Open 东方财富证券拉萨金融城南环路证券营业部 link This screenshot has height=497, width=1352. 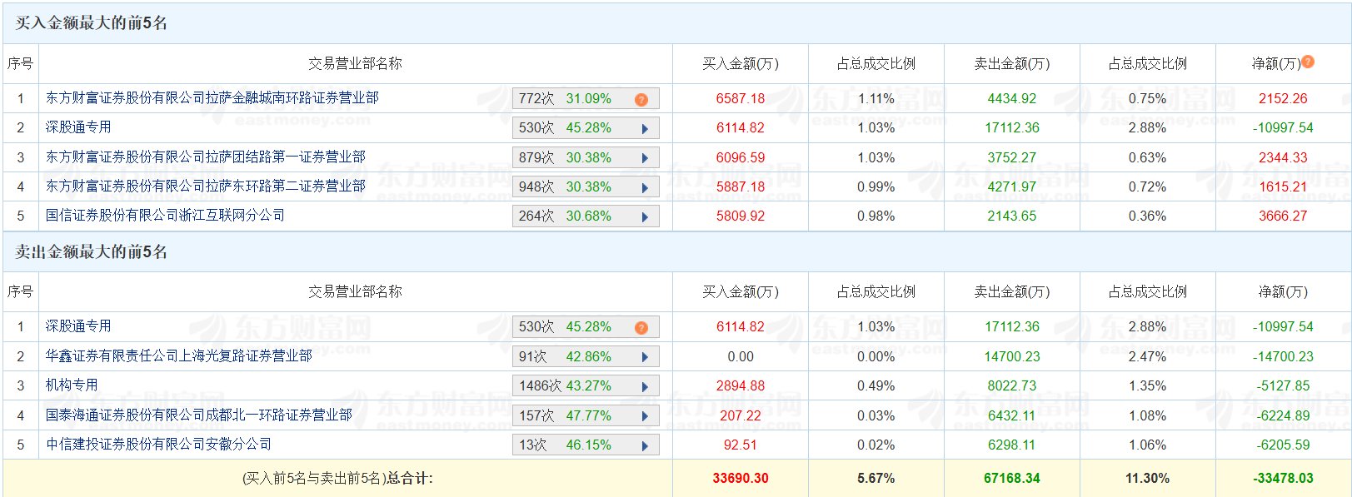coord(212,98)
